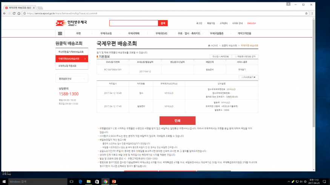Open PowerPoint from the taskbar
Screen dimensions: 330x185
click(x=114, y=182)
